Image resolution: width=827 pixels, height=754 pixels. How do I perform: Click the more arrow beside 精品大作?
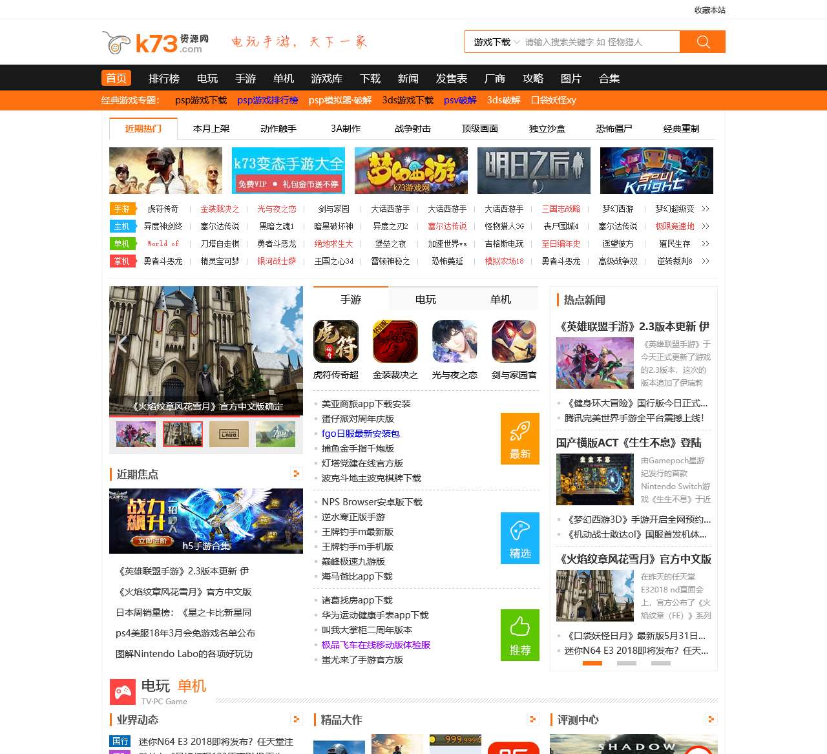point(533,719)
